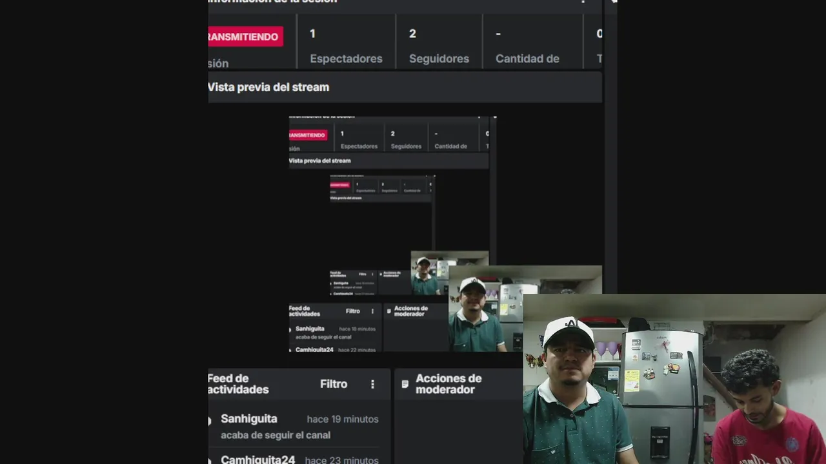This screenshot has width=826, height=464.
Task: Click Filtro inside the stream preview
Action: (352, 311)
